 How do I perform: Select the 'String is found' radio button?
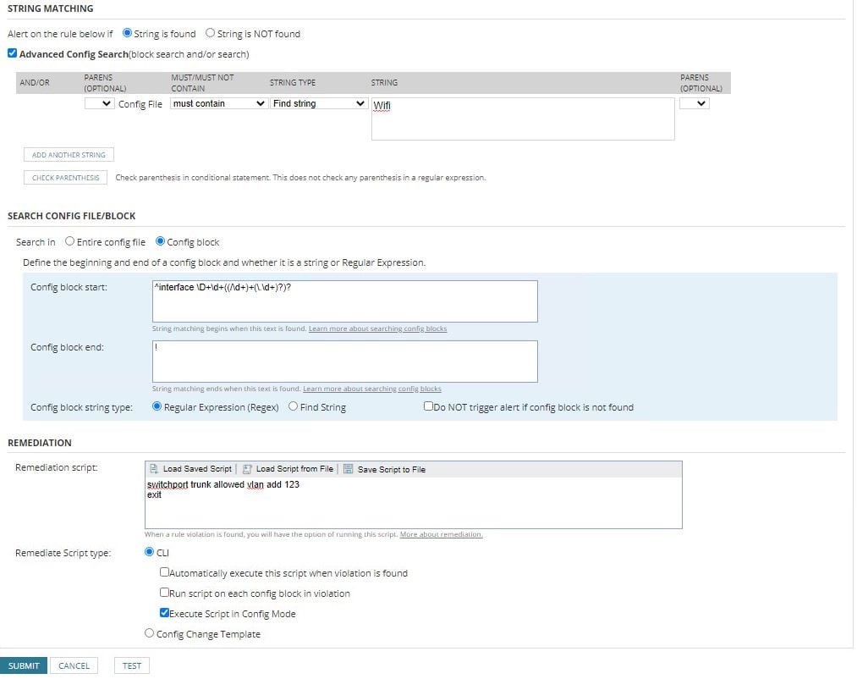pos(128,33)
